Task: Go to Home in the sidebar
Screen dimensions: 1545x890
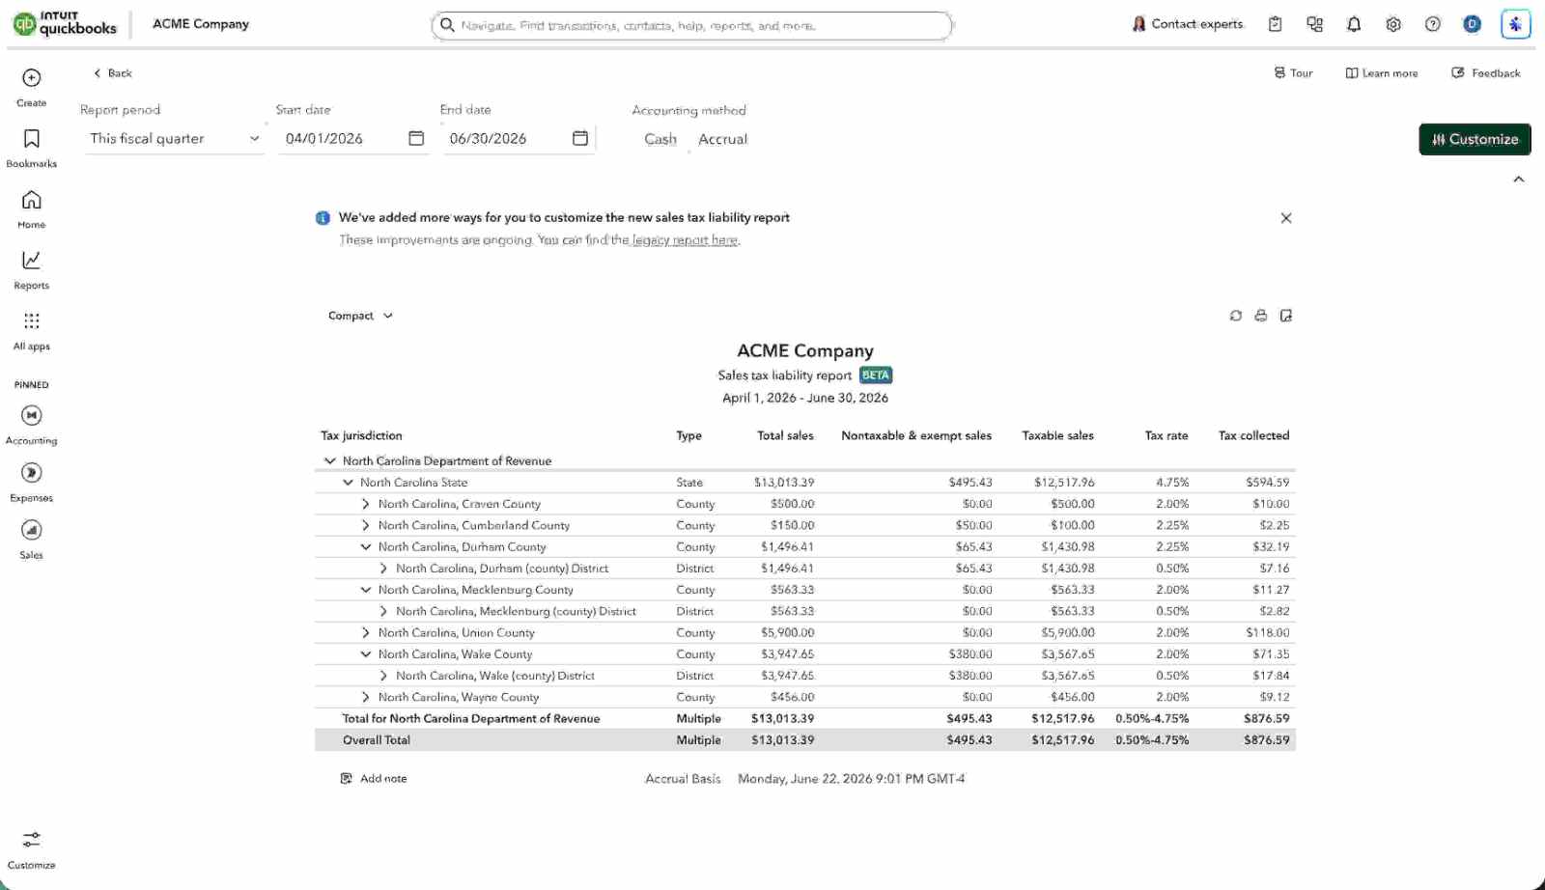Action: 31,209
